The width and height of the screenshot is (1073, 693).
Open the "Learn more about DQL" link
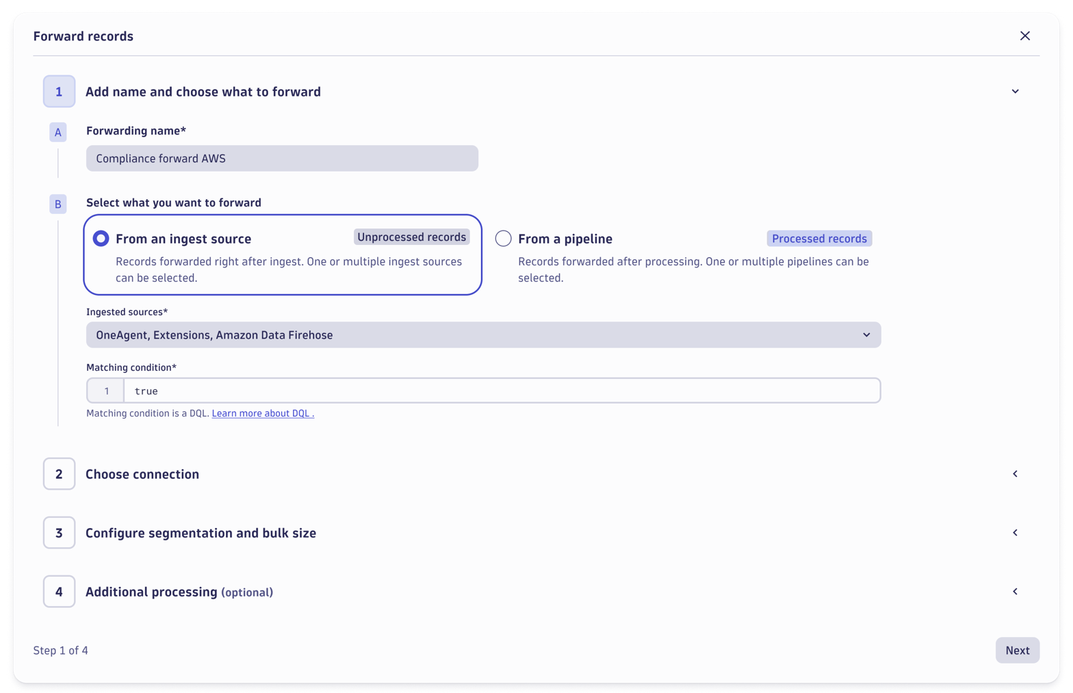(x=262, y=413)
